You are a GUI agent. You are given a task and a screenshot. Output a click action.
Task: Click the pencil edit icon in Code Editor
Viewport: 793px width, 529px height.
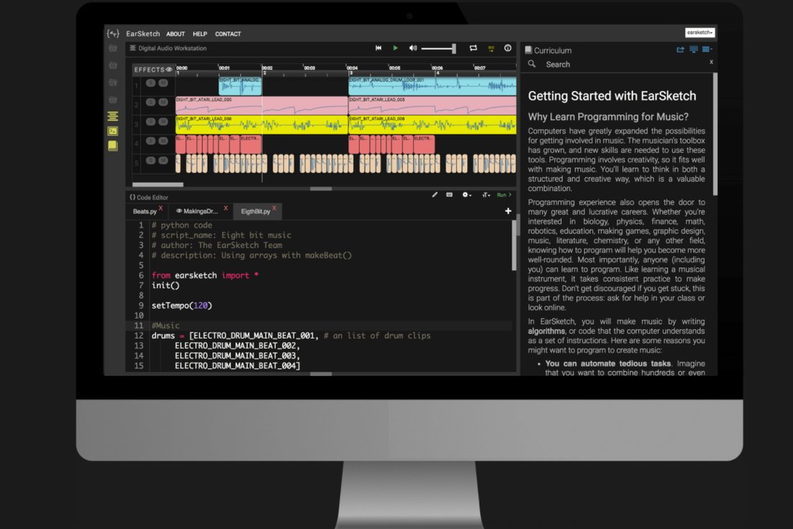coord(435,195)
